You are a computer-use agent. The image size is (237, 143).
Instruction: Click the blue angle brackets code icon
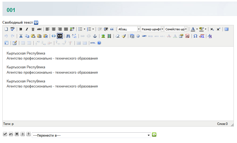(54, 36)
